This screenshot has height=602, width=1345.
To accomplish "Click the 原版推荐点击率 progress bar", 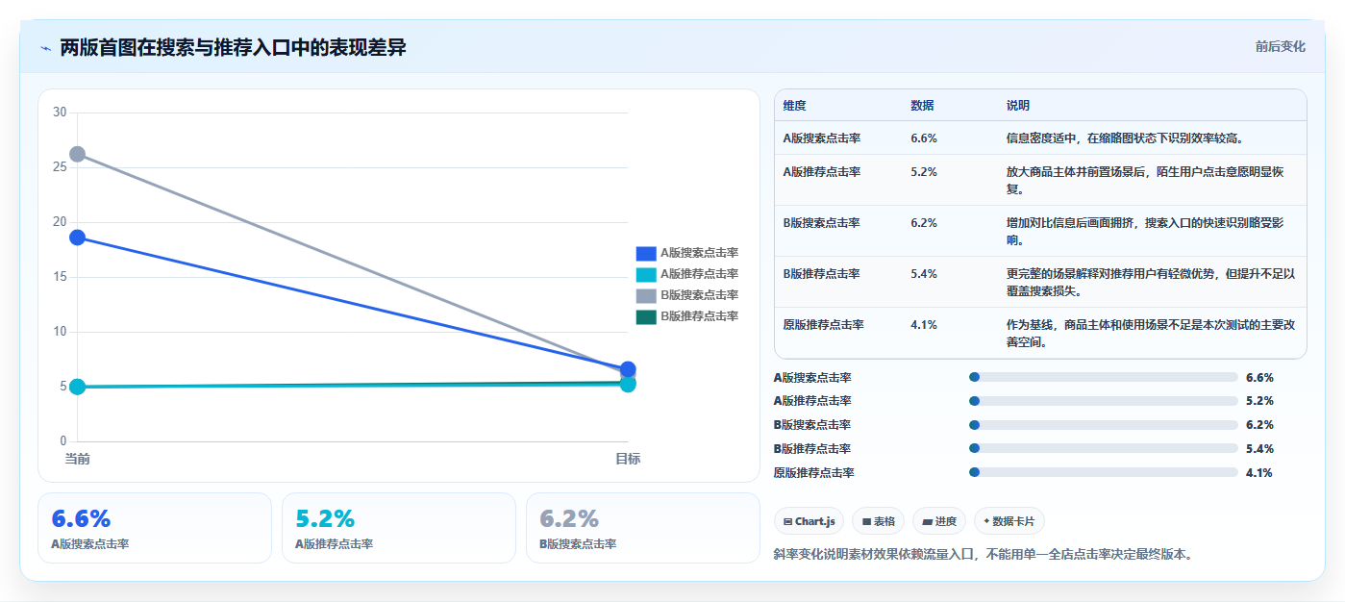I will point(1104,472).
